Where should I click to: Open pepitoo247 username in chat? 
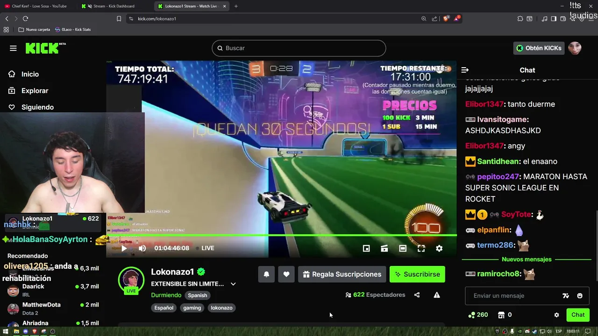[498, 177]
